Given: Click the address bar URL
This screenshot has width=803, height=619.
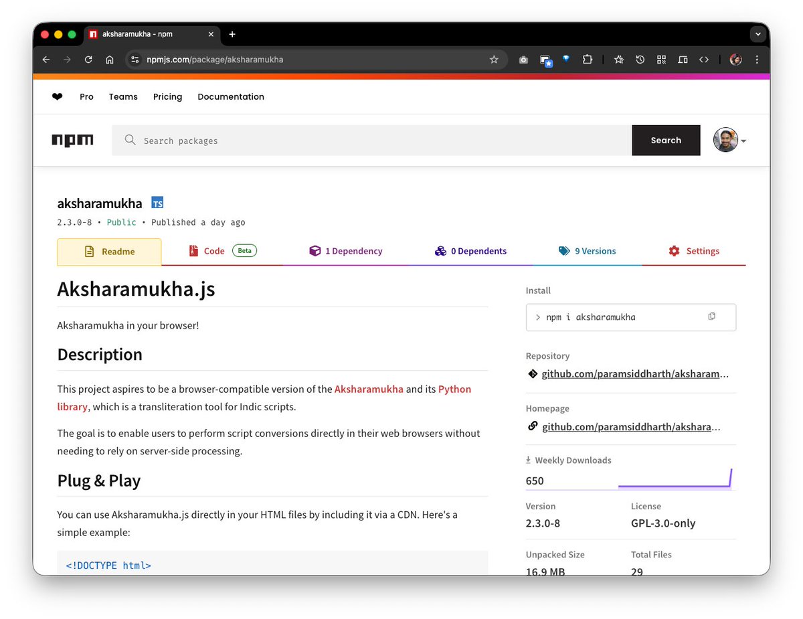Looking at the screenshot, I should click(215, 60).
